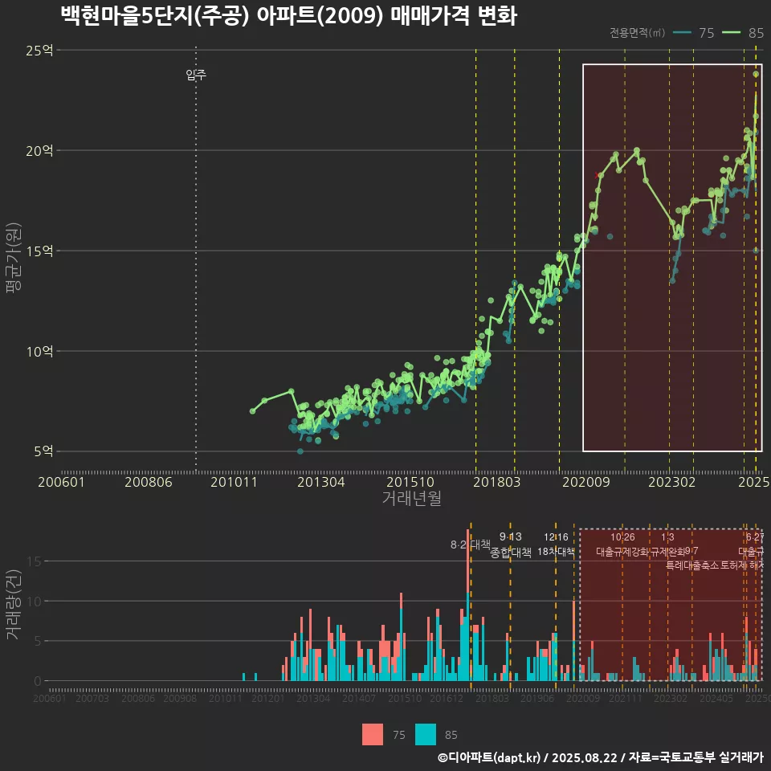
Task: Click the 입주 marker label
Action: point(196,75)
